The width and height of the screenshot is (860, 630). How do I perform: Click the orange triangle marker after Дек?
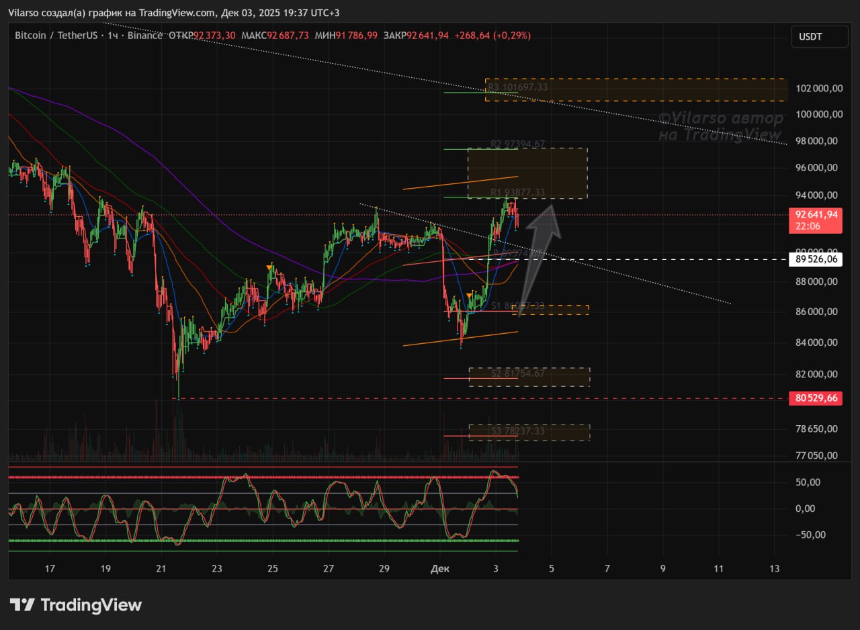coord(469,296)
